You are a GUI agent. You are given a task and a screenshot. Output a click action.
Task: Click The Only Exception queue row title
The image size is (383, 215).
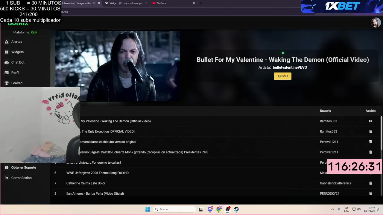pyautogui.click(x=107, y=131)
